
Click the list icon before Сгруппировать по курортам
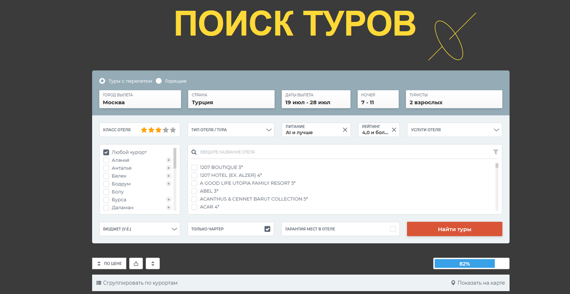pos(98,282)
